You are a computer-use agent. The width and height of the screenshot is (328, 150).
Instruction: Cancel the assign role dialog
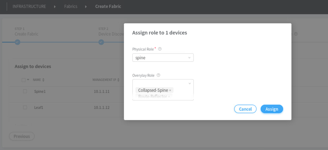[245, 109]
